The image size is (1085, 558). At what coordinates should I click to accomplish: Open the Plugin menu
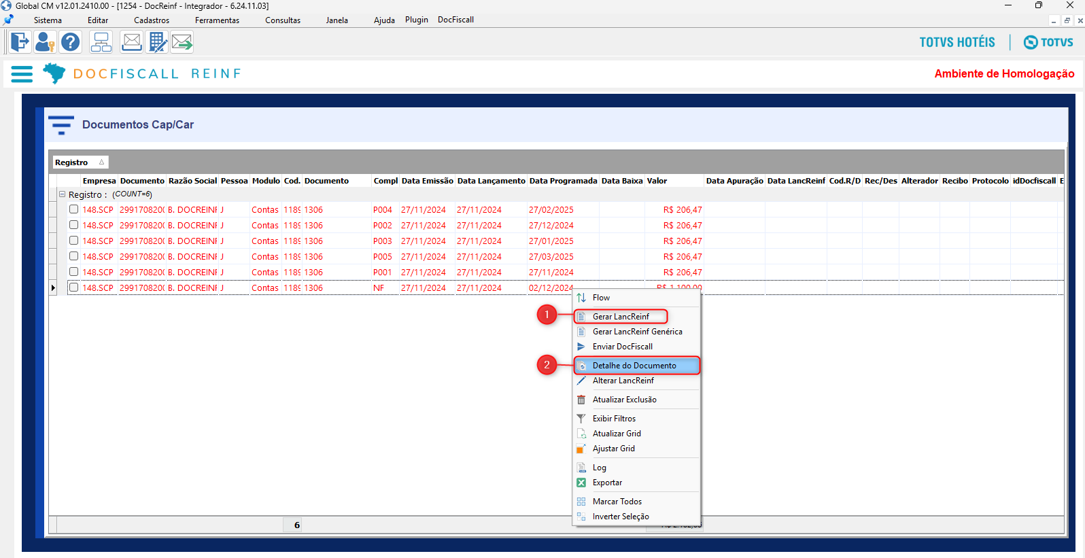417,20
